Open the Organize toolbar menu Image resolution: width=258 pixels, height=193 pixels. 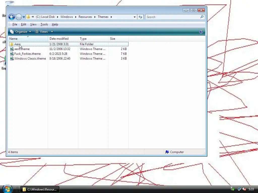(21, 32)
